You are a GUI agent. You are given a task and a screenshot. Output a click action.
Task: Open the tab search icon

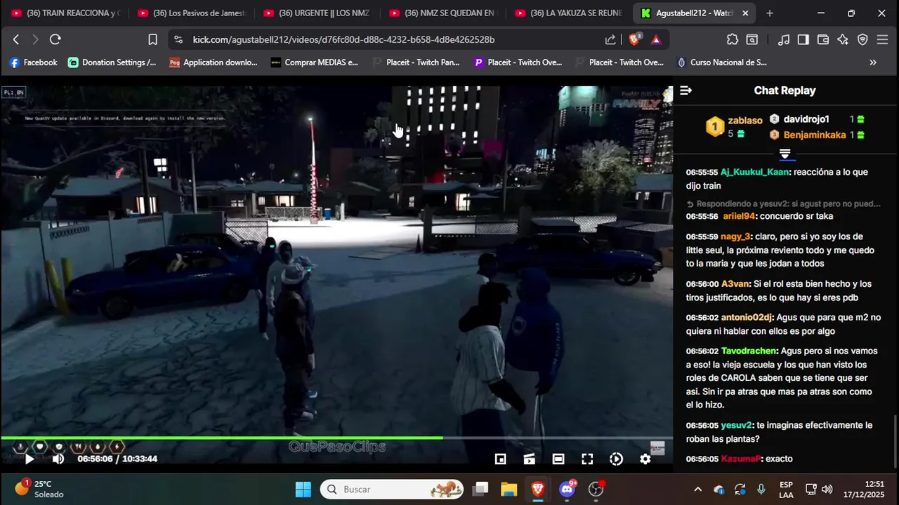[752, 40]
